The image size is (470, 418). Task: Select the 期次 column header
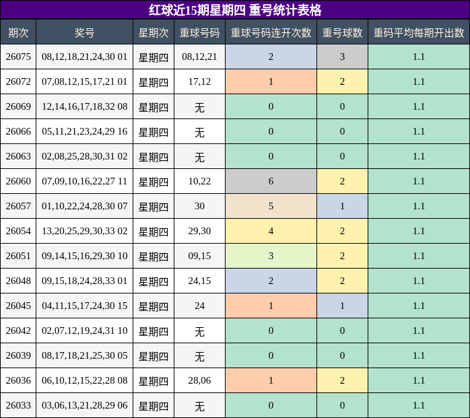coord(18,32)
